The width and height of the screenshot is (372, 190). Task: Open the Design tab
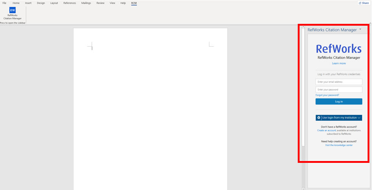pyautogui.click(x=41, y=3)
